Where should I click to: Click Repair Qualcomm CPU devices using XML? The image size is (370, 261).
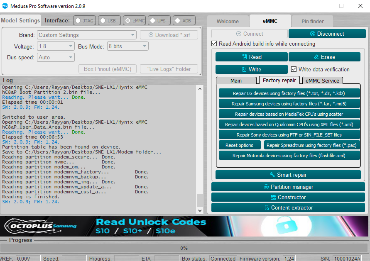[x=289, y=124]
